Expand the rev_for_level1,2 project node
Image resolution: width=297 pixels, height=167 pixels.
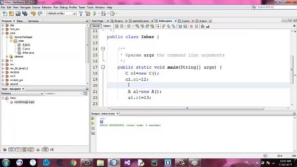(3, 68)
